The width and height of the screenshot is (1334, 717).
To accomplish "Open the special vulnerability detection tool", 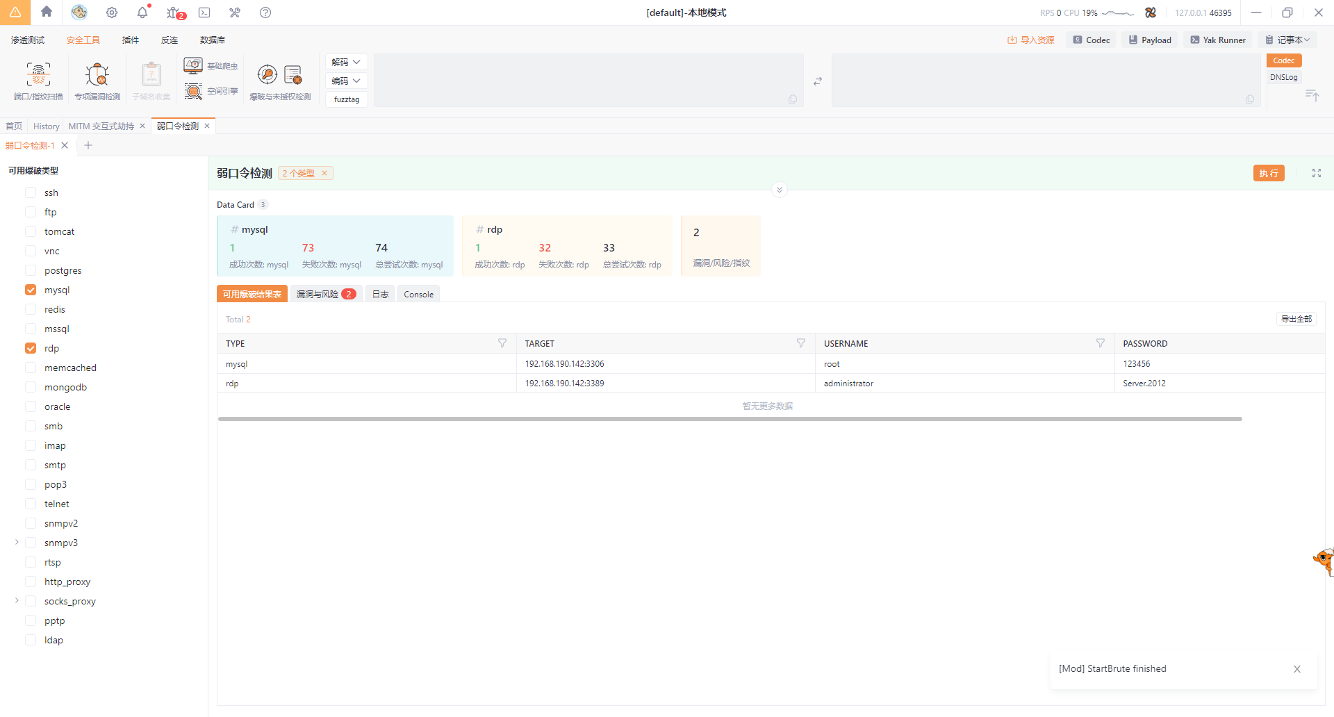I will tap(97, 81).
